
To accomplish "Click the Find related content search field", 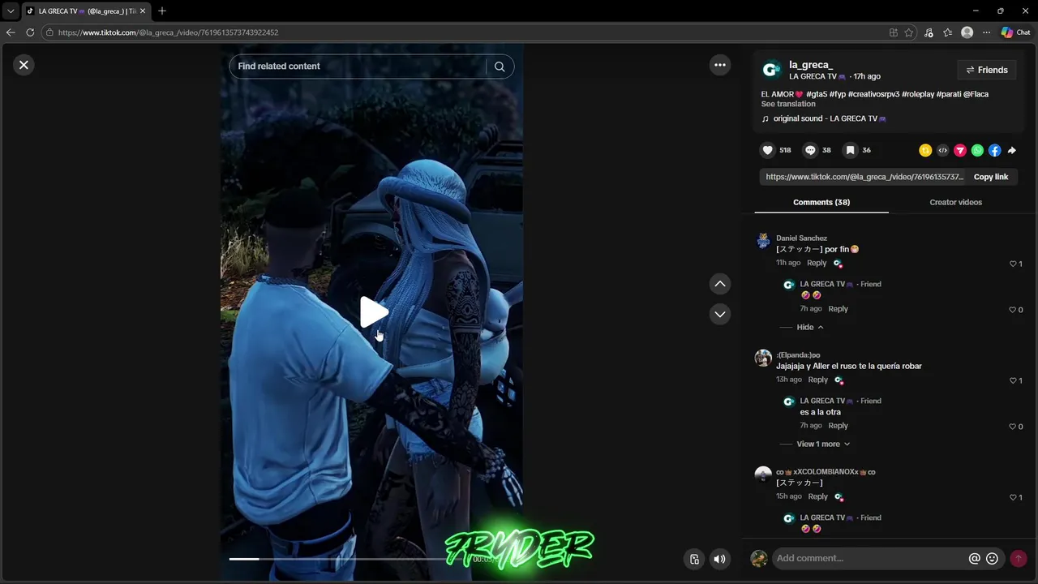I will [x=358, y=67].
